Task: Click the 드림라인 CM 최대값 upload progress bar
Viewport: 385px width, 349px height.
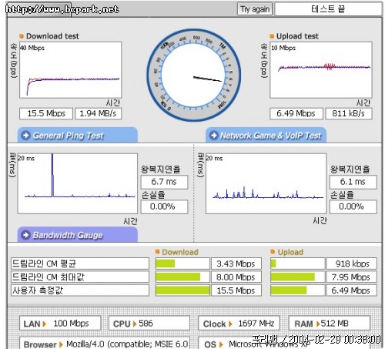Action: tap(297, 277)
